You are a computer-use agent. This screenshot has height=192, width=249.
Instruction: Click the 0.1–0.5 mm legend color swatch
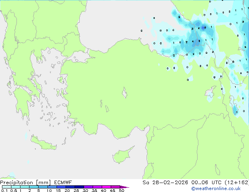pyautogui.click(x=7, y=187)
